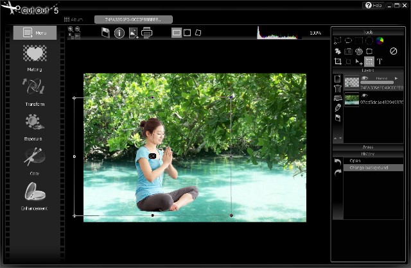
Task: Select the Crop tool
Action: [x=338, y=62]
